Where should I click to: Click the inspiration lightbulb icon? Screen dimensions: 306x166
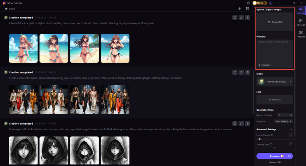pyautogui.click(x=260, y=65)
